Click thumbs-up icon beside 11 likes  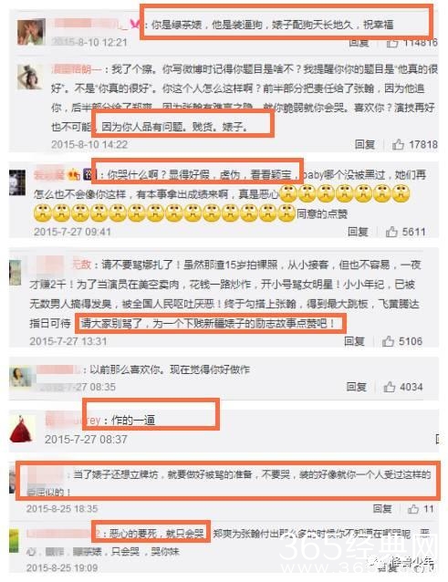413,508
